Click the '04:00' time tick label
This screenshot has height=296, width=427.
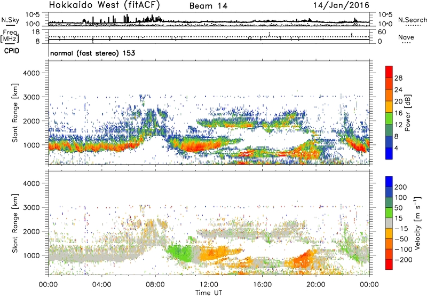tap(101, 285)
